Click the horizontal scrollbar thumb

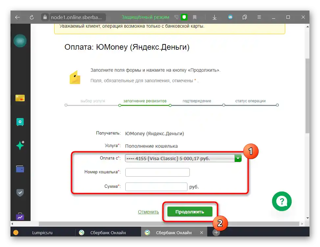pyautogui.click(x=169, y=224)
